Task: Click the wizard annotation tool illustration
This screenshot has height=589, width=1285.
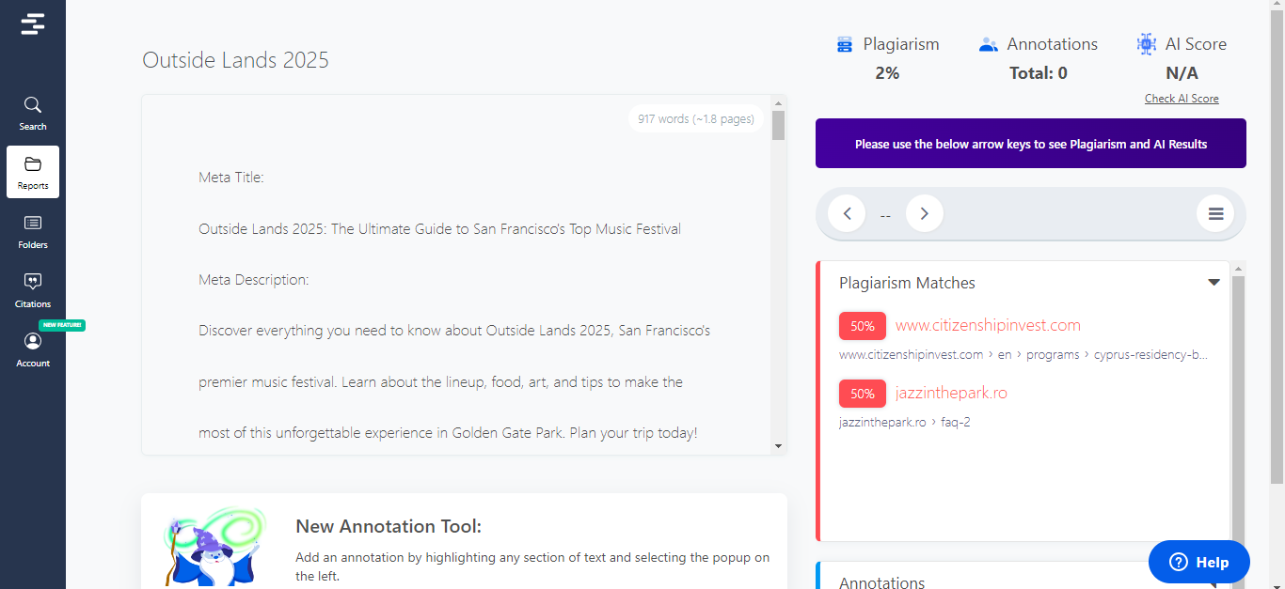Action: (x=215, y=548)
